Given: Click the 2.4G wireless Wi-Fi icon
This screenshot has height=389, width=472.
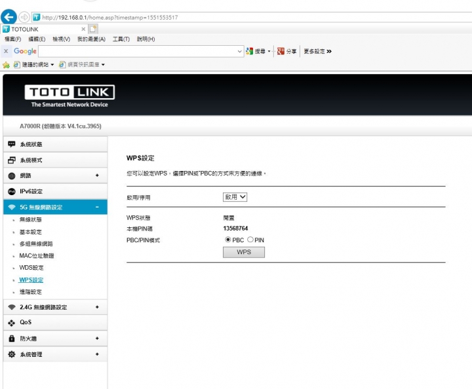Looking at the screenshot, I should coord(11,307).
